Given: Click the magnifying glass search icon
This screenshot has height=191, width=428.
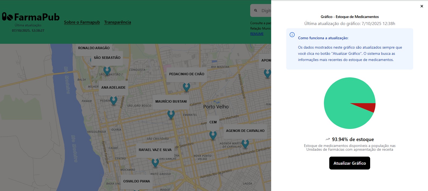Looking at the screenshot, I should 256,10.
